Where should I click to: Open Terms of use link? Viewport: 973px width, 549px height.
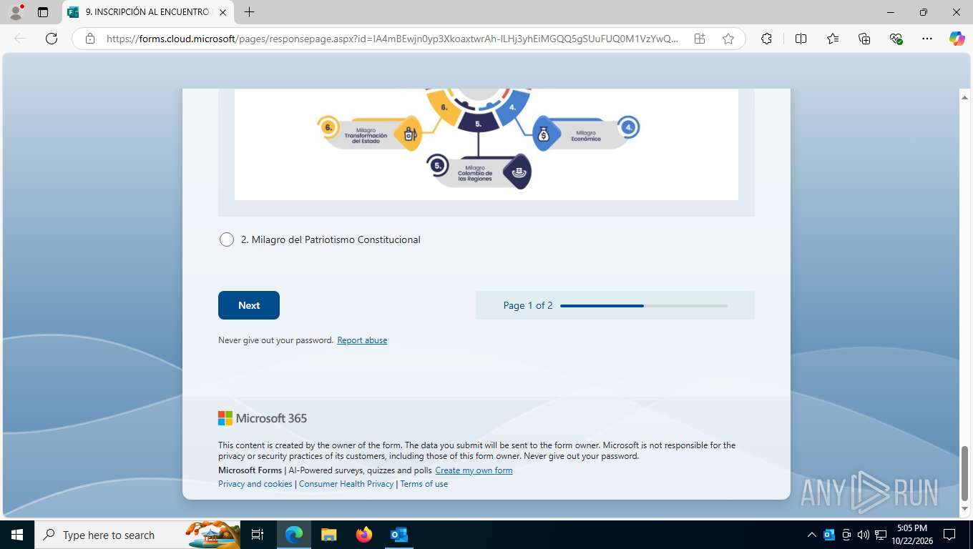tap(424, 484)
